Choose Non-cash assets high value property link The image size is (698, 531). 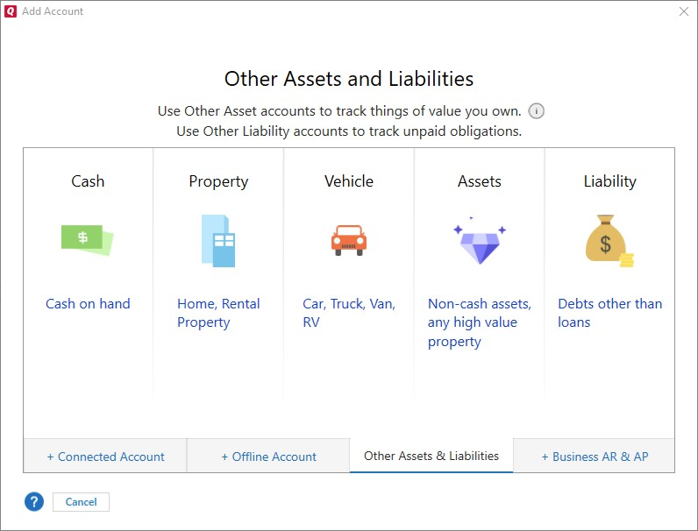(480, 322)
